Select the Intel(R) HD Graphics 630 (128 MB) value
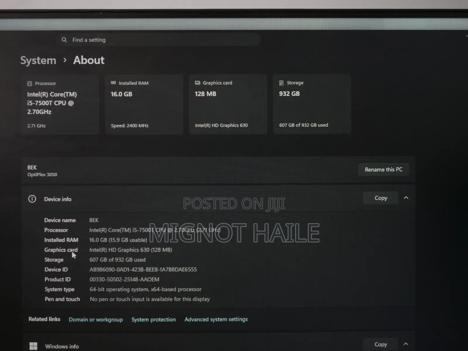468x351 pixels. 131,250
